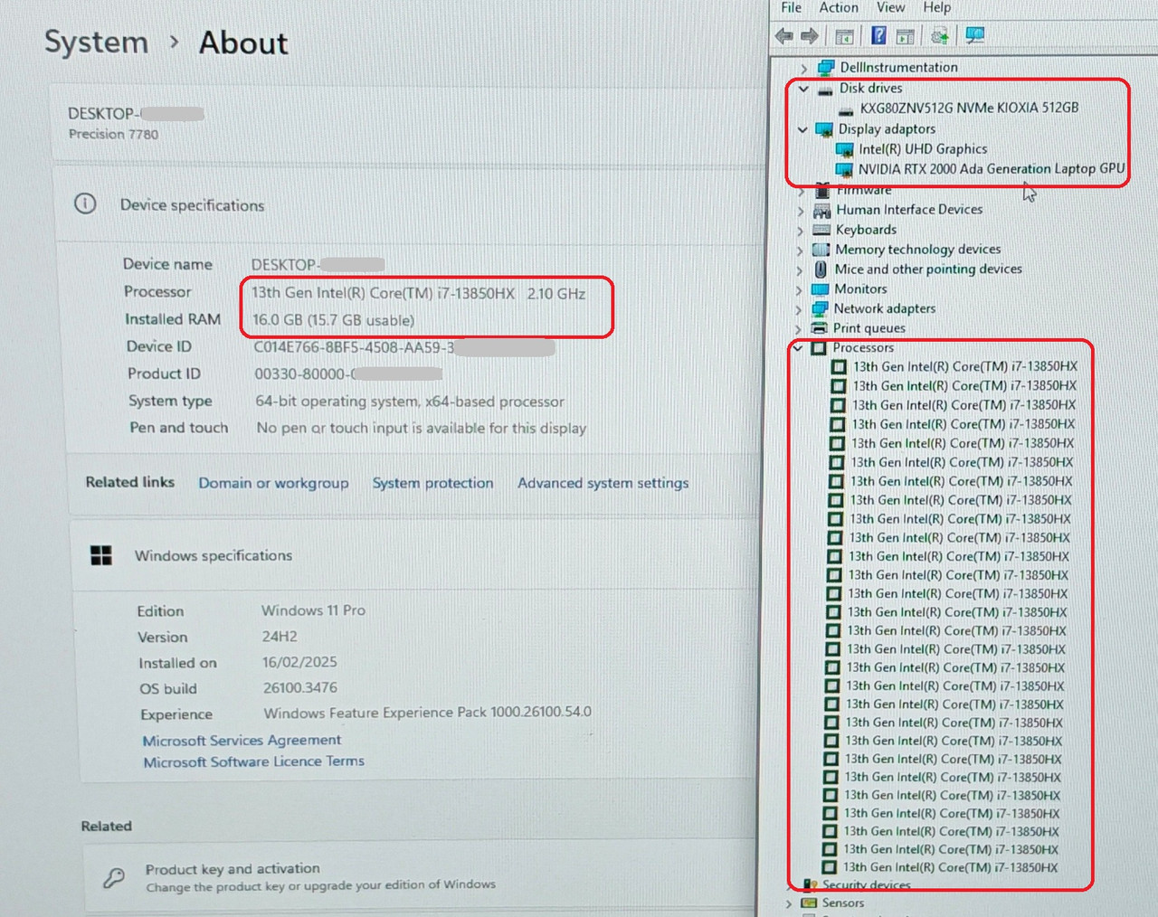
Task: Expand the Mice and other pointing devices node
Action: click(799, 269)
